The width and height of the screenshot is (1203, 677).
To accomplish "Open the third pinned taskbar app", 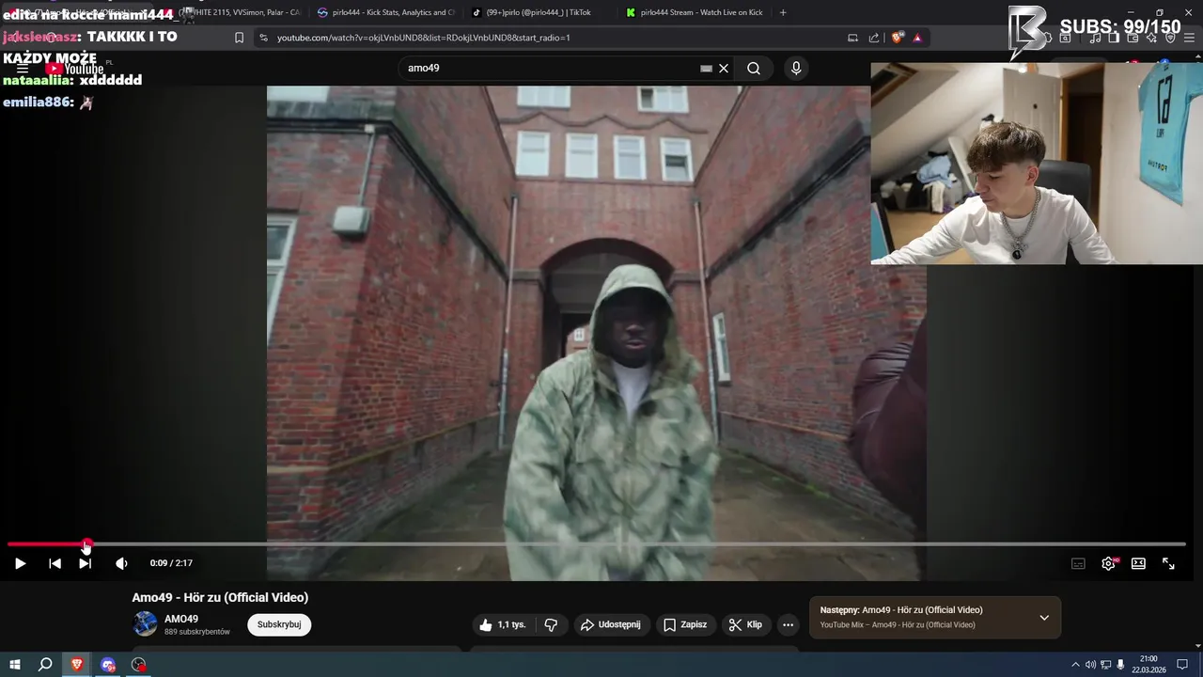I will tap(139, 665).
